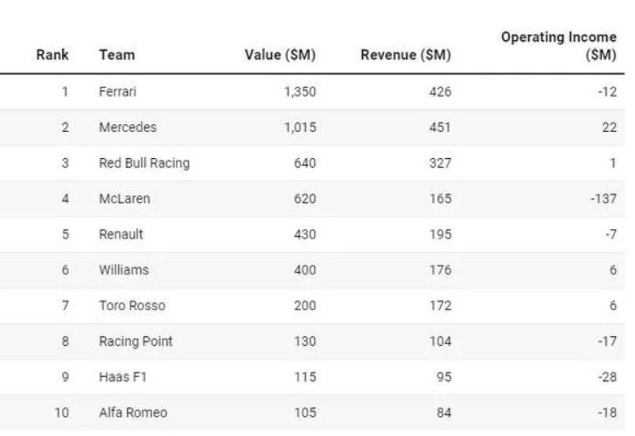The width and height of the screenshot is (635, 436).
Task: Select the Toro Rosso team cell
Action: [132, 305]
